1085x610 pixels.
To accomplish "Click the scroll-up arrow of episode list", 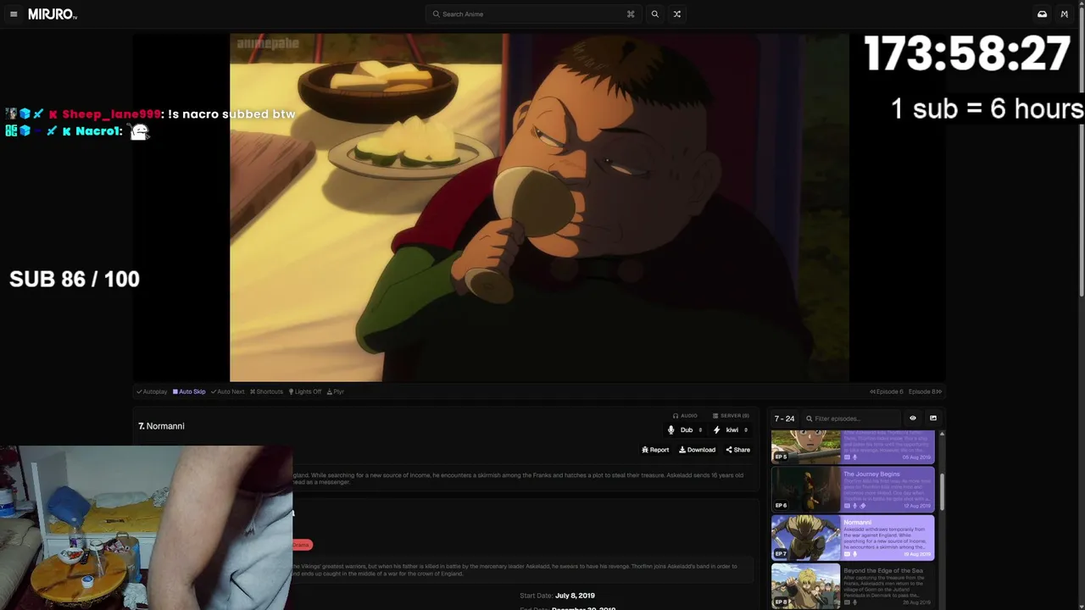I will point(941,434).
